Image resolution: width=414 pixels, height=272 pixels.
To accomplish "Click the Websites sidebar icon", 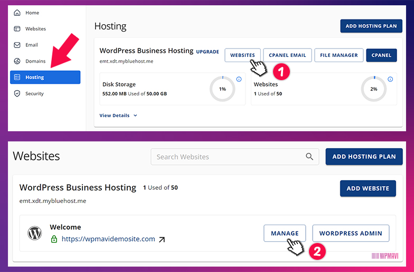I will [17, 29].
